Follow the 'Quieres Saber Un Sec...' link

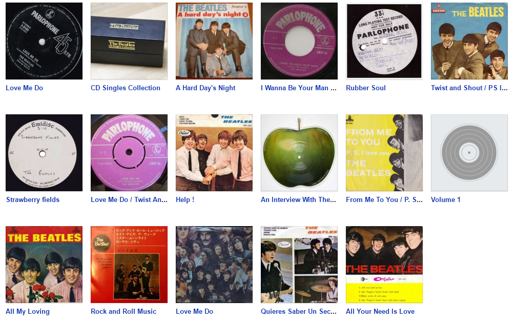[299, 312]
